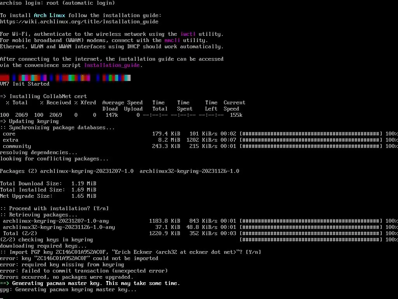Click 'Net Upgrade Size: 1.65 MiB' line

[48, 196]
